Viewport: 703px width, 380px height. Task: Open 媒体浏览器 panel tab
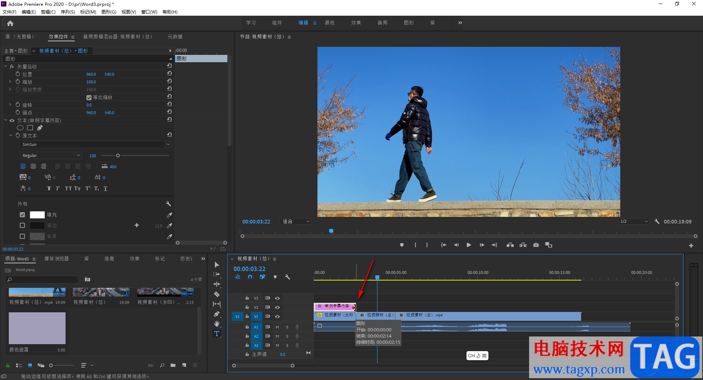pos(56,259)
